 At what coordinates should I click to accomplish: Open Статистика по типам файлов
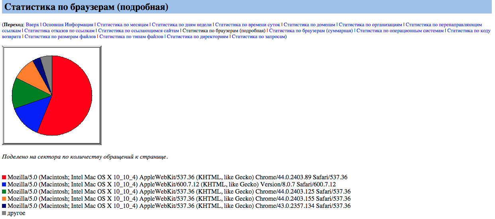click(131, 37)
